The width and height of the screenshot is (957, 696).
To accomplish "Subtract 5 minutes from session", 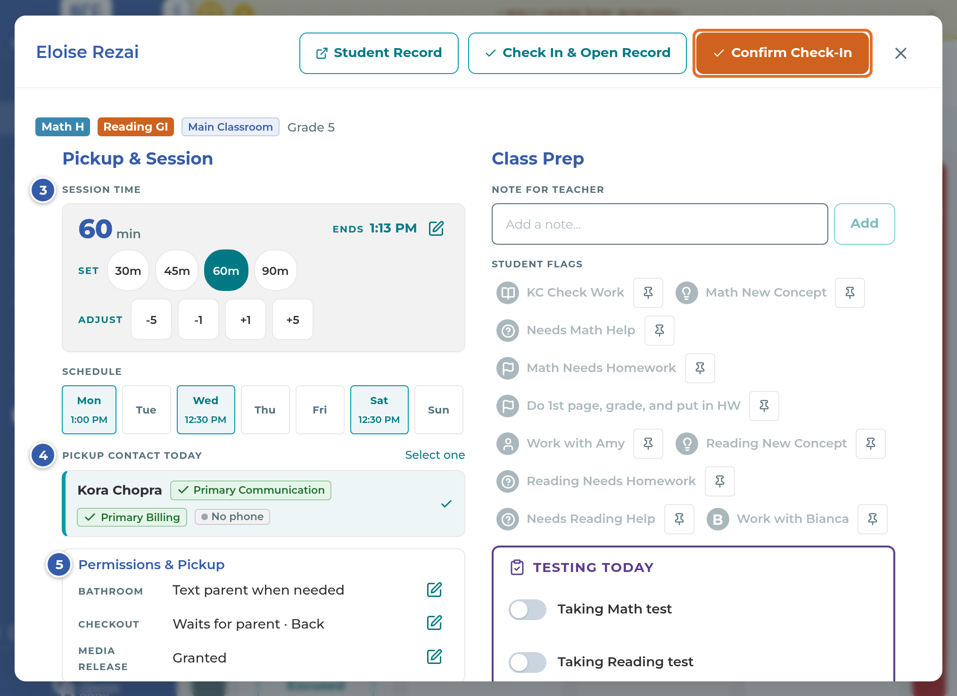I will 151,320.
